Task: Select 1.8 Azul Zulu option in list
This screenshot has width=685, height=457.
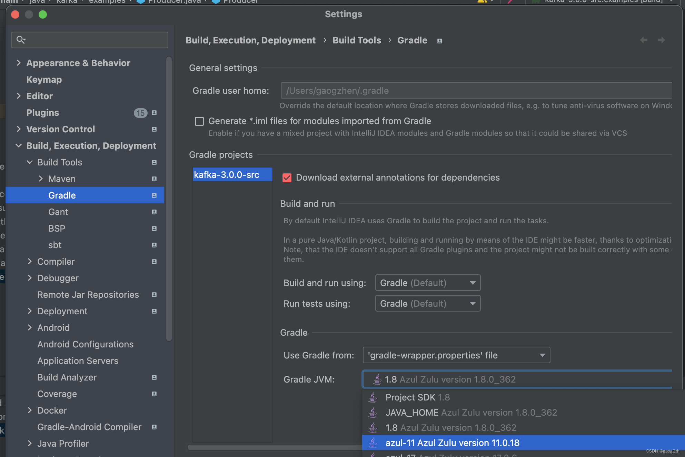Action: point(523,428)
